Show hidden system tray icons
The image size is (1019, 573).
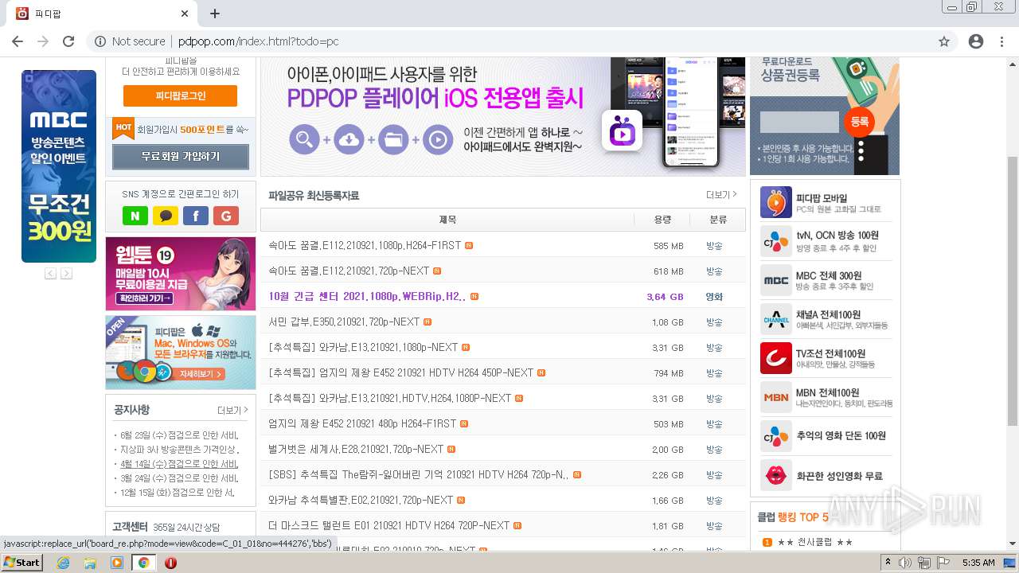pos(888,563)
